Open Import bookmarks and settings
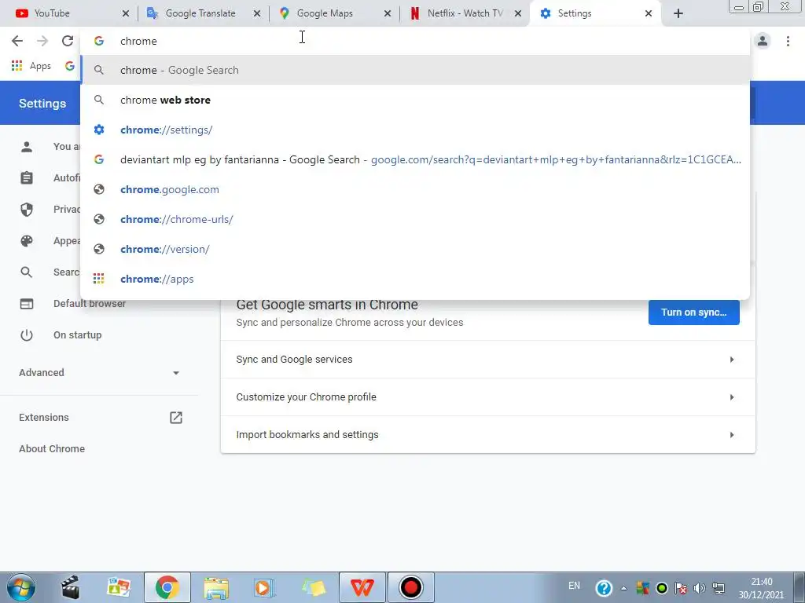The image size is (805, 603). [x=487, y=435]
